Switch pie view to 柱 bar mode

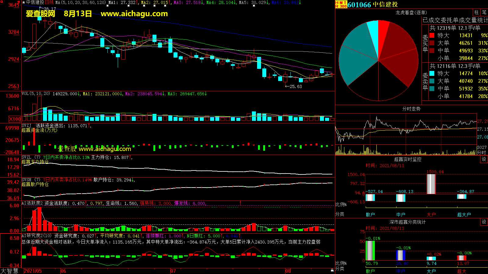(x=476, y=12)
